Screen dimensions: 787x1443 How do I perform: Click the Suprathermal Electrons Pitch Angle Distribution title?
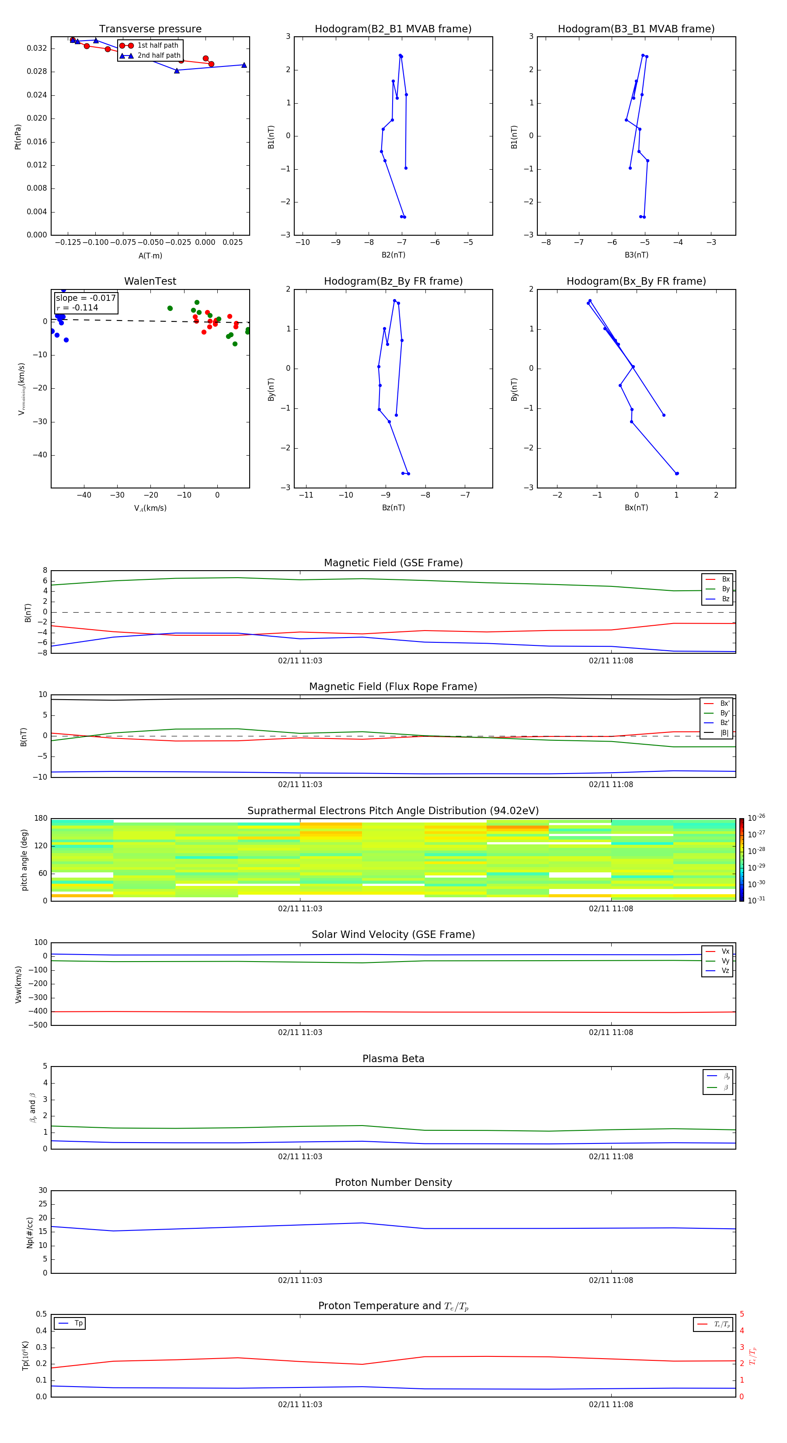[x=393, y=811]
